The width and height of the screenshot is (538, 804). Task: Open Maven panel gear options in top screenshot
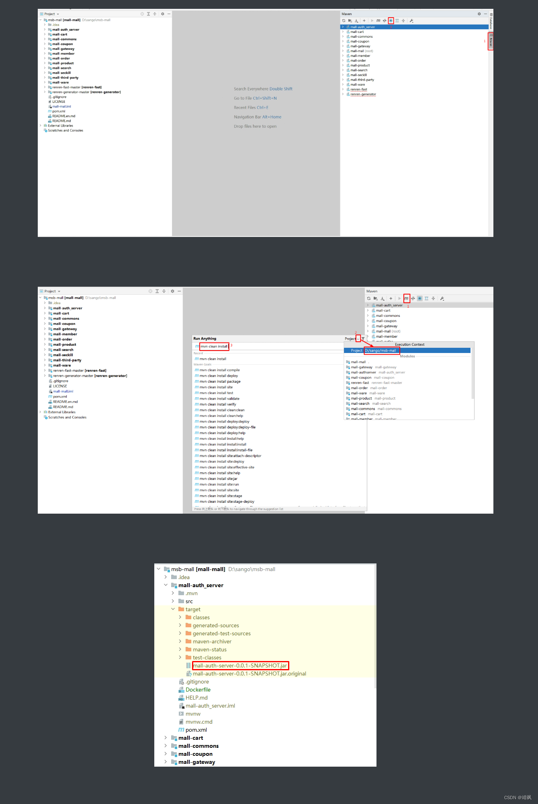479,14
